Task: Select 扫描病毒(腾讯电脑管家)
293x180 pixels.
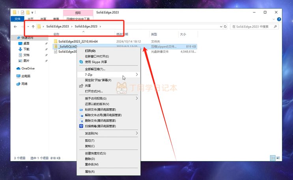Action: coord(108,126)
